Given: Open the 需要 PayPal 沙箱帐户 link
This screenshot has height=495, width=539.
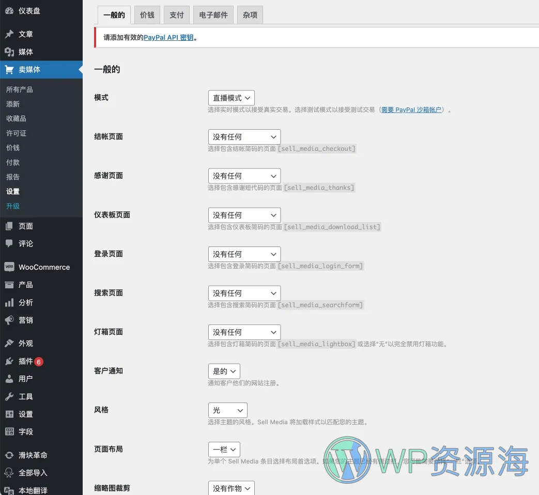Looking at the screenshot, I should 411,110.
